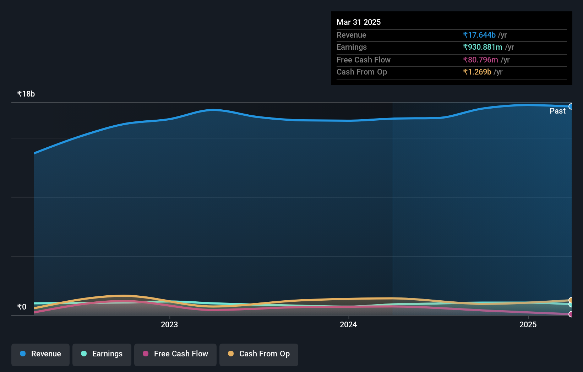Toggle the Earnings legend button
This screenshot has height=372, width=583.
102,355
